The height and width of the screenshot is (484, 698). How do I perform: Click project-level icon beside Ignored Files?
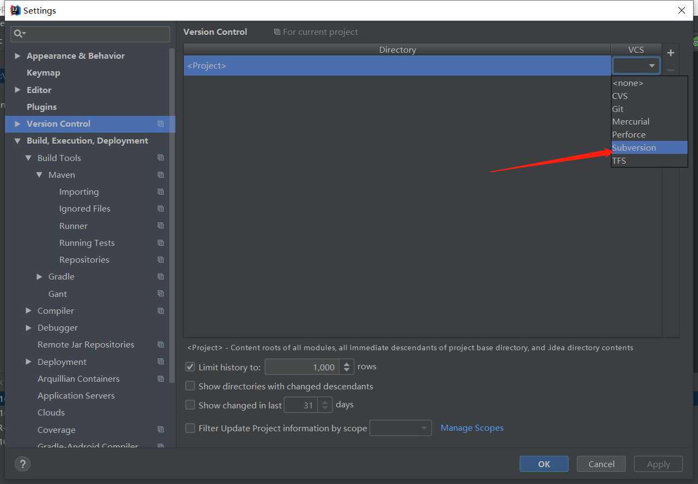[x=160, y=208]
